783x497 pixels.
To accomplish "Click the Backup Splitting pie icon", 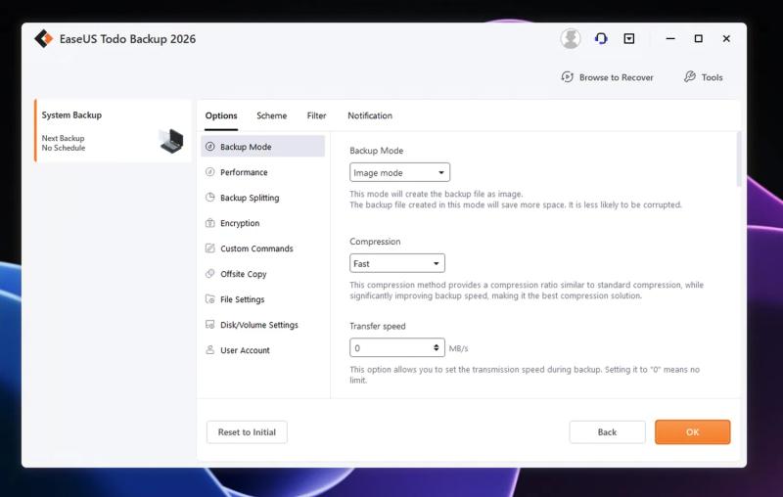I will point(210,197).
